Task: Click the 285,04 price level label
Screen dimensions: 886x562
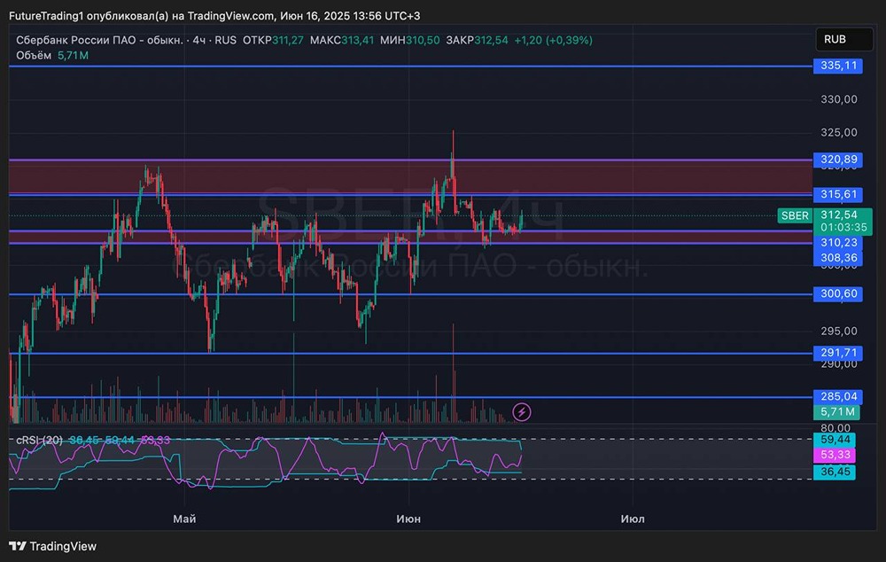Action: (x=838, y=396)
